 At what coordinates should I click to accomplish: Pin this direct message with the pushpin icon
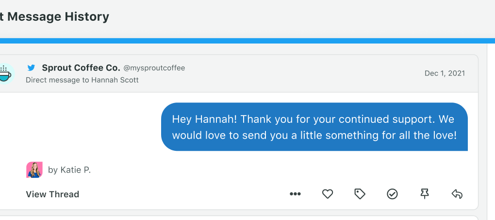tap(425, 194)
